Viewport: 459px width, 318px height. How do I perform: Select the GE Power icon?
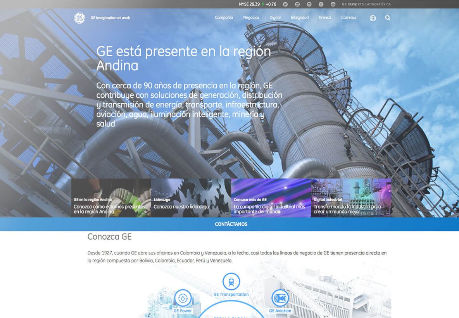click(182, 298)
